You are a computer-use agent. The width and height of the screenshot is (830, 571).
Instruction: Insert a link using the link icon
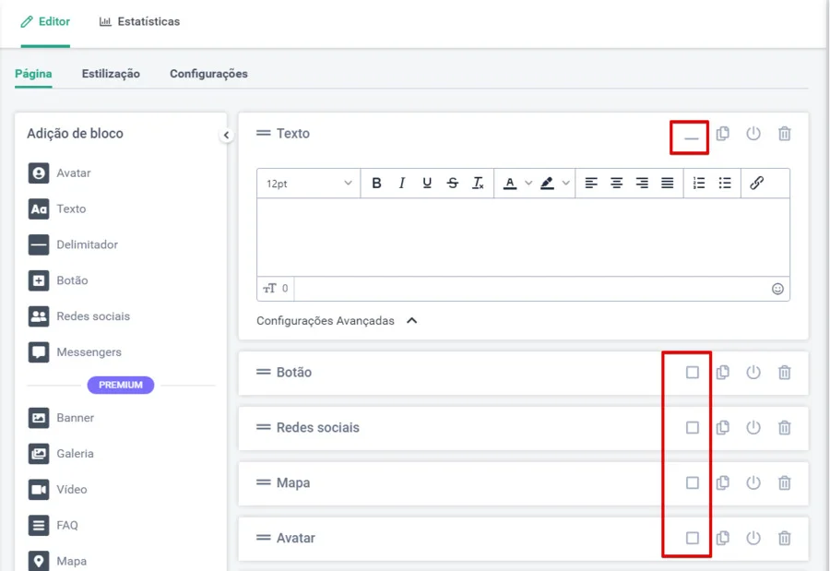coord(756,184)
